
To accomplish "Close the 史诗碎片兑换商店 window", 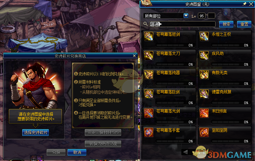I will pyautogui.click(x=134, y=56).
